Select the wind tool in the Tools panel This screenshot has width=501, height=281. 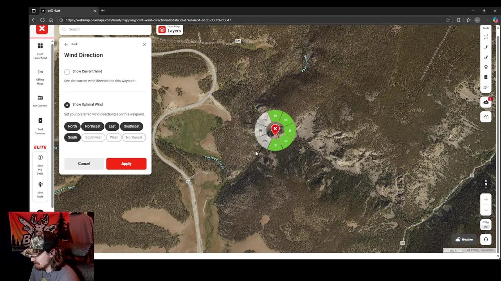pos(486,87)
